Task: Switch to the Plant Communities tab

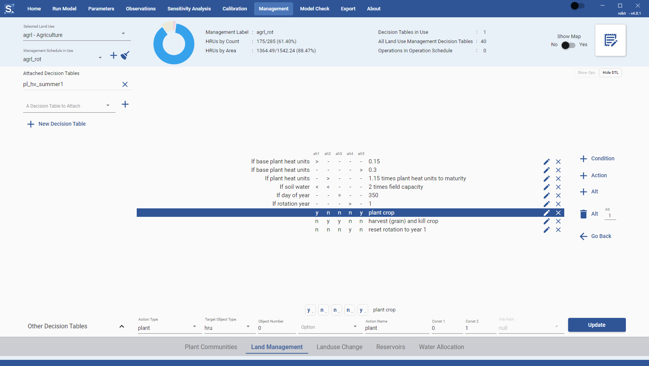Action: click(x=211, y=347)
